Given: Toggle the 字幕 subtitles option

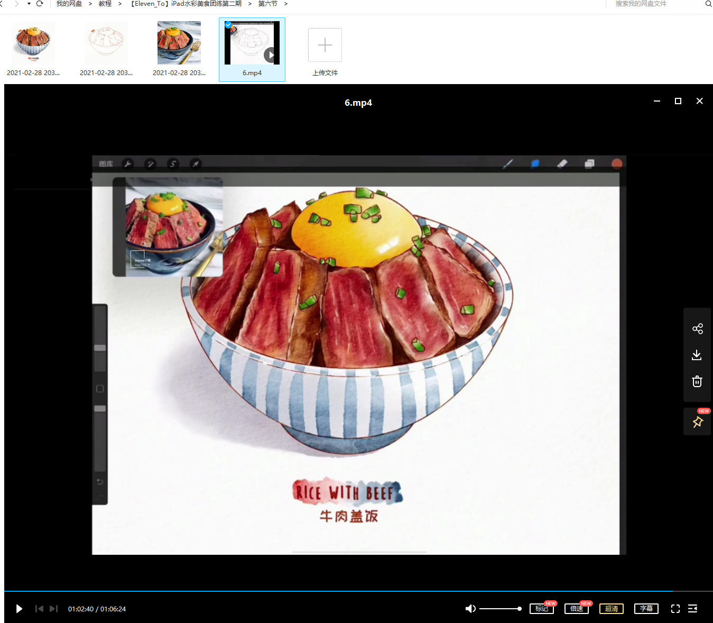Looking at the screenshot, I should coord(646,609).
